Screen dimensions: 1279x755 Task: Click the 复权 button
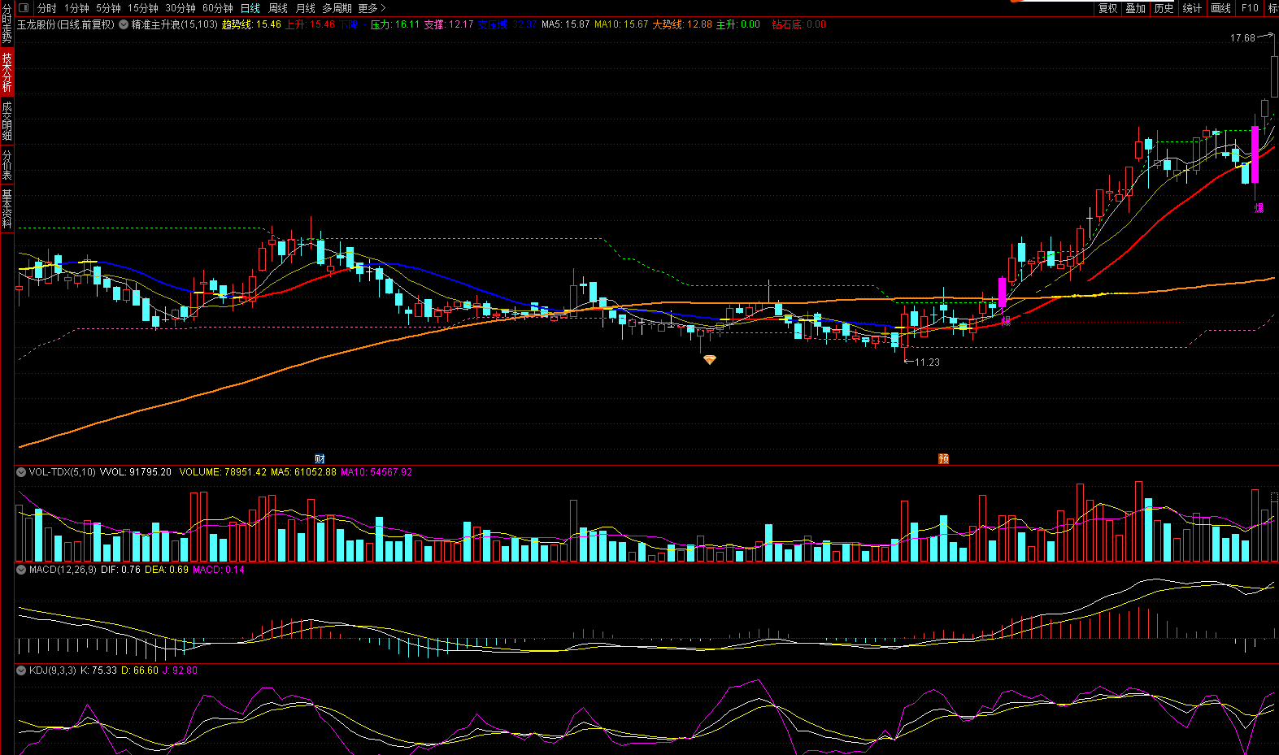coord(1107,8)
